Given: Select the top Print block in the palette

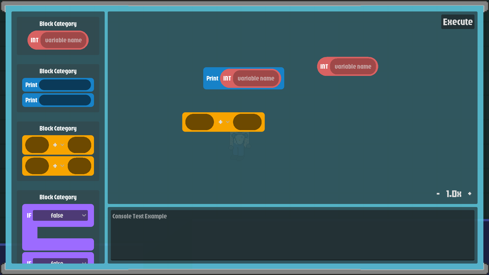Looking at the screenshot, I should click(58, 85).
